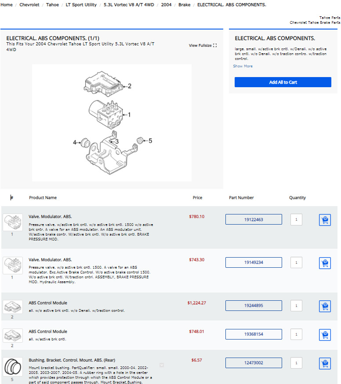
Task: Go to Home breadcrumb
Action: [x=7, y=5]
